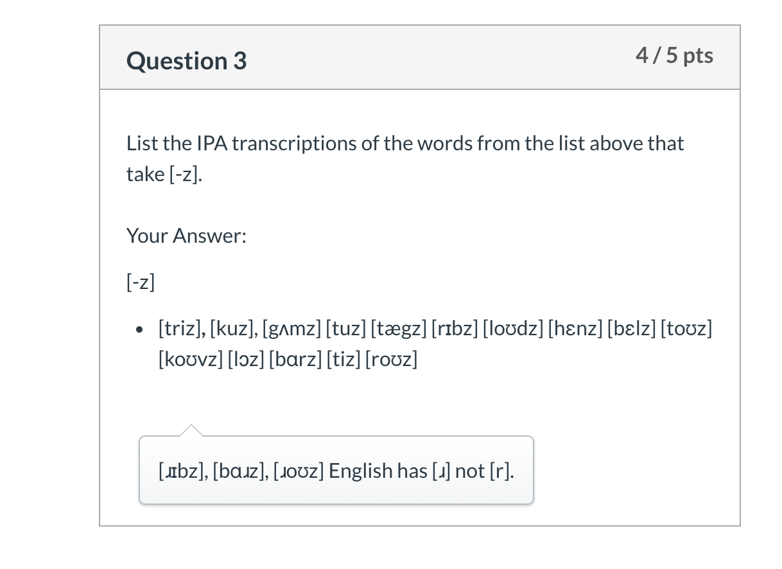782x569 pixels.
Task: Click the comment bubble pointer arrow
Action: (191, 430)
